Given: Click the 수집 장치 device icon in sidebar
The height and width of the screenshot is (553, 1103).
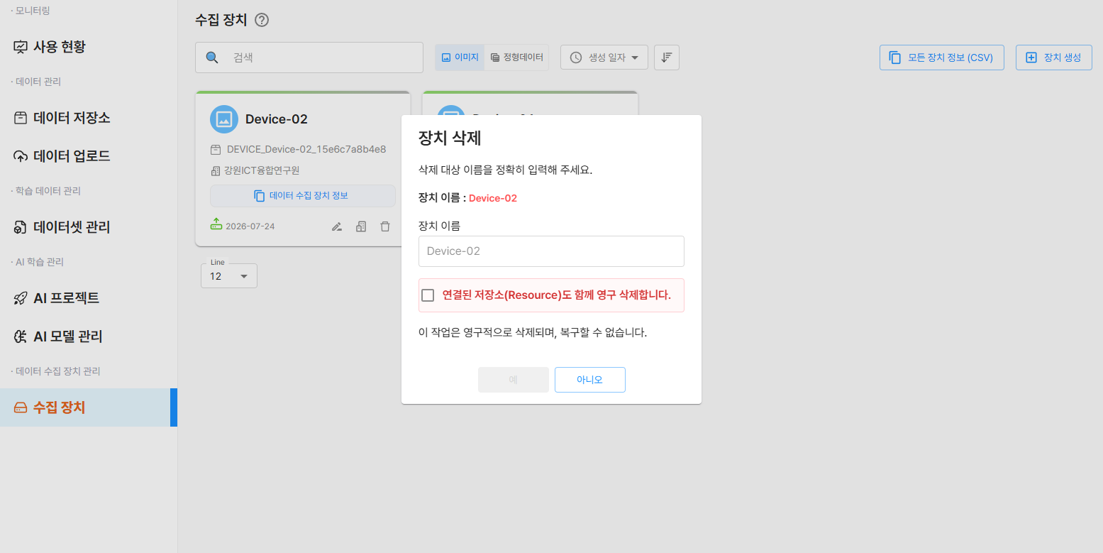Looking at the screenshot, I should (x=21, y=407).
